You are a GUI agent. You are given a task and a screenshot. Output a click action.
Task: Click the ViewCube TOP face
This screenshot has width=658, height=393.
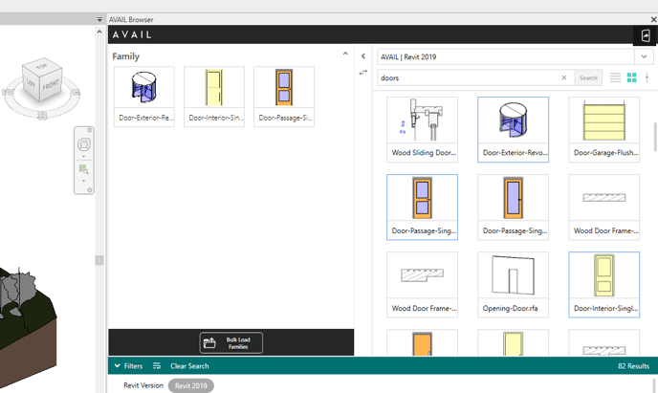pyautogui.click(x=41, y=67)
